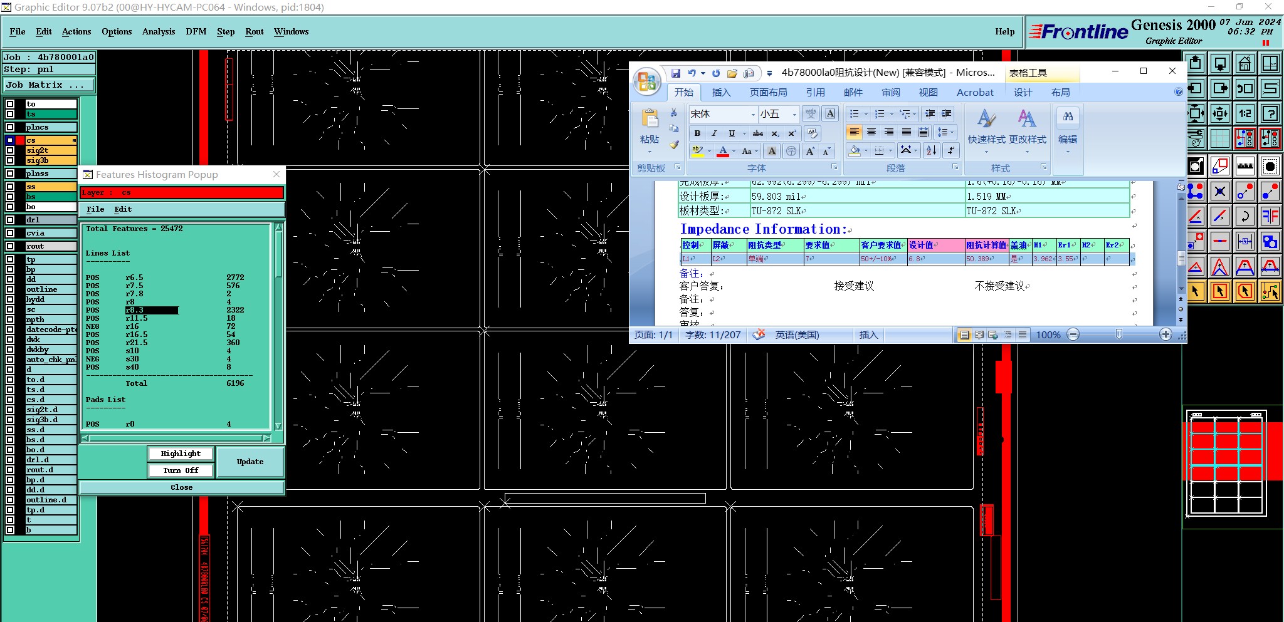The height and width of the screenshot is (622, 1284).
Task: Click the Format Painter brush icon in Word
Action: pos(674,145)
